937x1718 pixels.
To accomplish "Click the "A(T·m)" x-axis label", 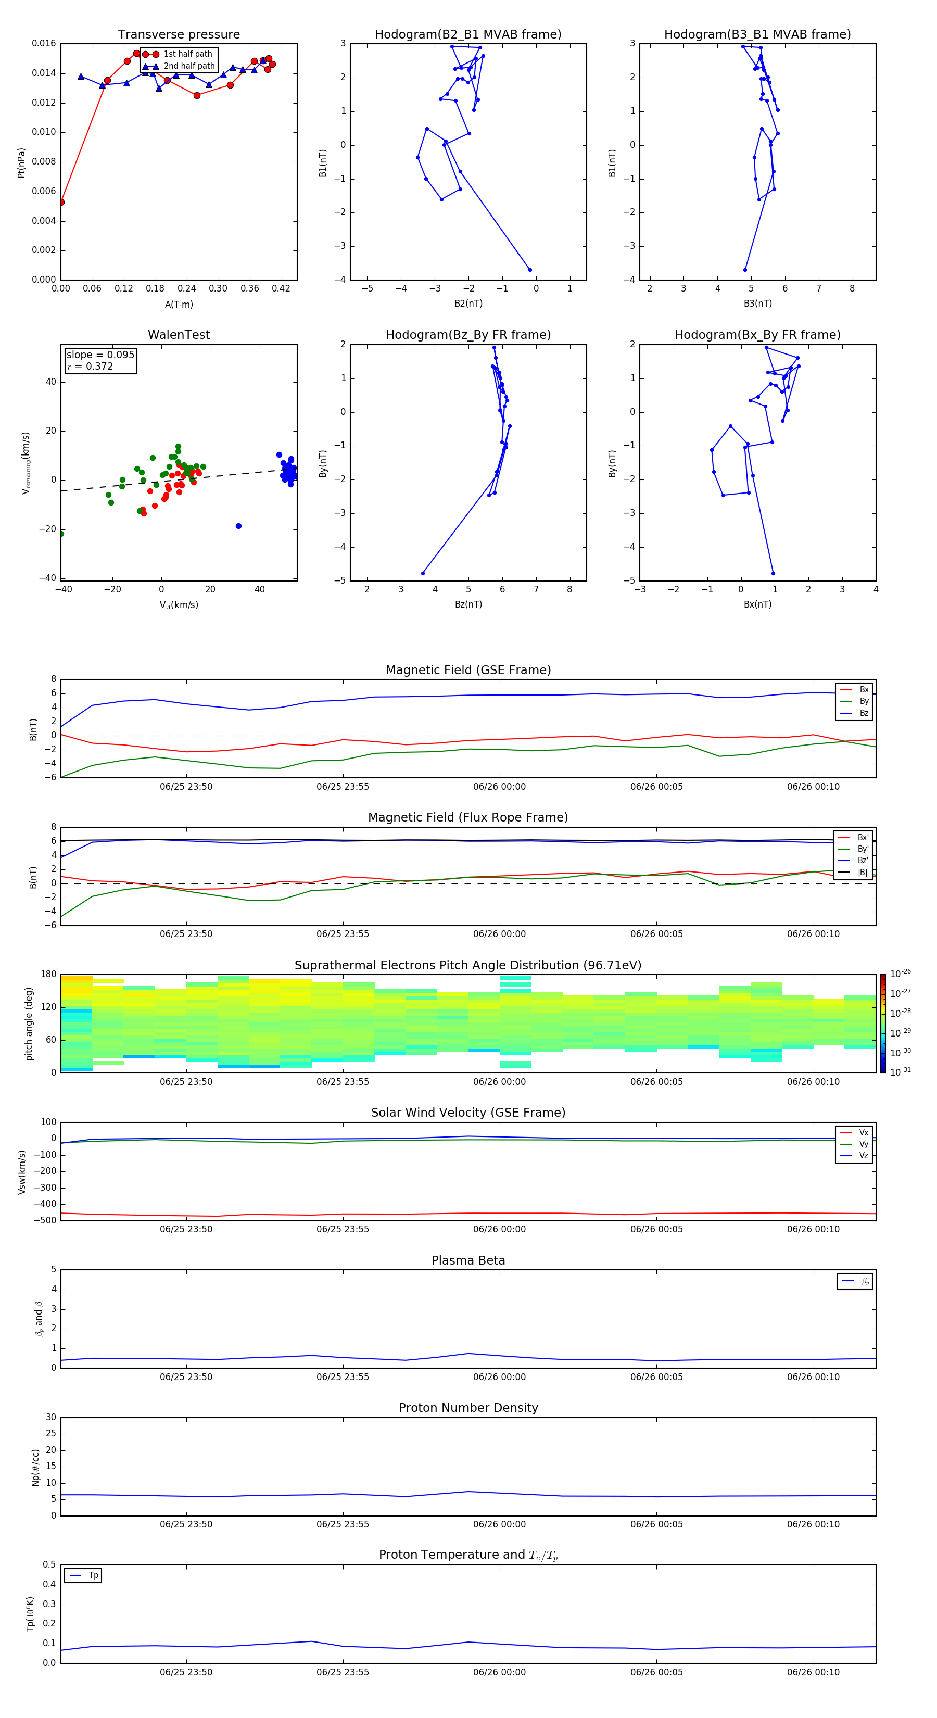I will pyautogui.click(x=179, y=305).
